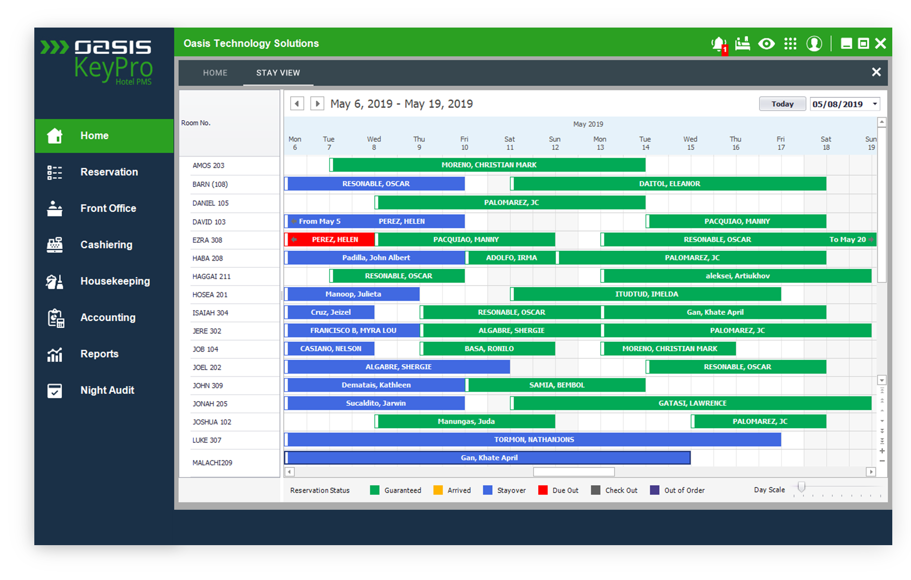Go to previous date range arrow
Viewport: 911px width, 580px height.
click(x=297, y=104)
